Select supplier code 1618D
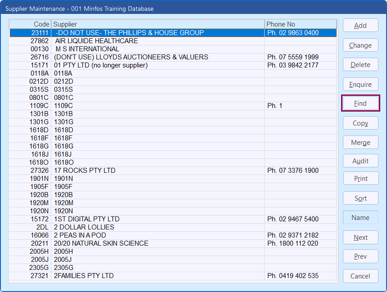This screenshot has height=292, width=387. coord(173,130)
